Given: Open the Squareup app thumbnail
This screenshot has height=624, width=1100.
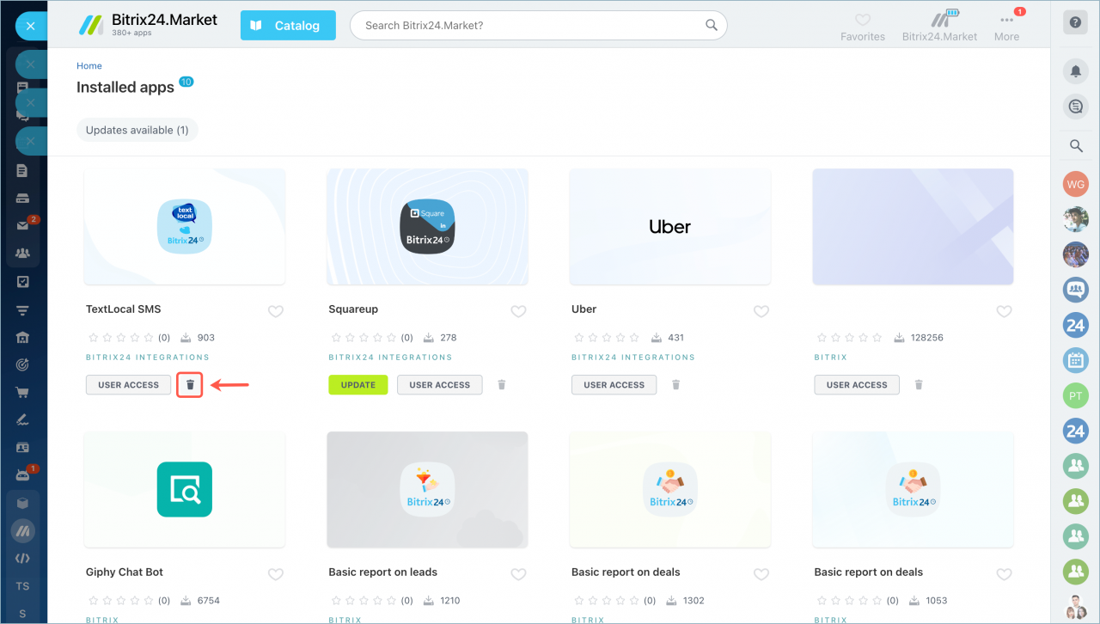Looking at the screenshot, I should (x=427, y=227).
